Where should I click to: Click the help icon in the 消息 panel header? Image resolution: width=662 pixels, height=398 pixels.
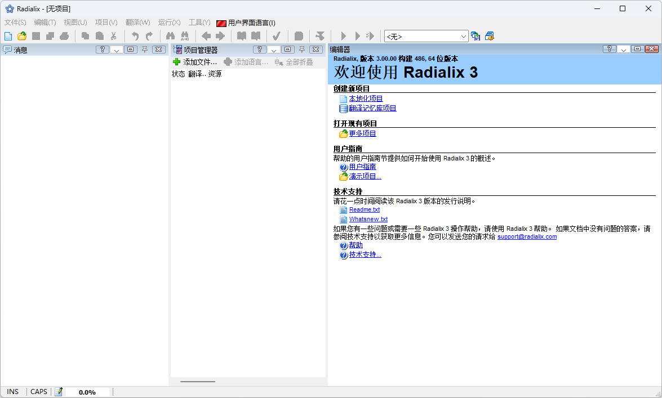pos(102,50)
